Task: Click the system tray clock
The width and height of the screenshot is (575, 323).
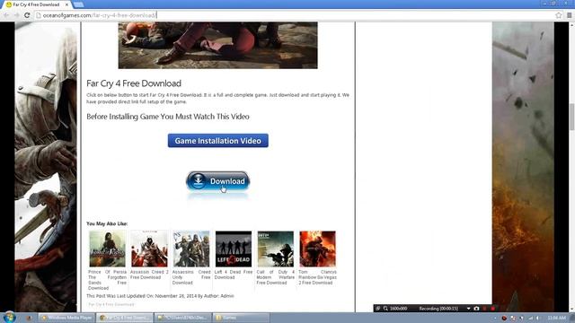Action: 557,318
